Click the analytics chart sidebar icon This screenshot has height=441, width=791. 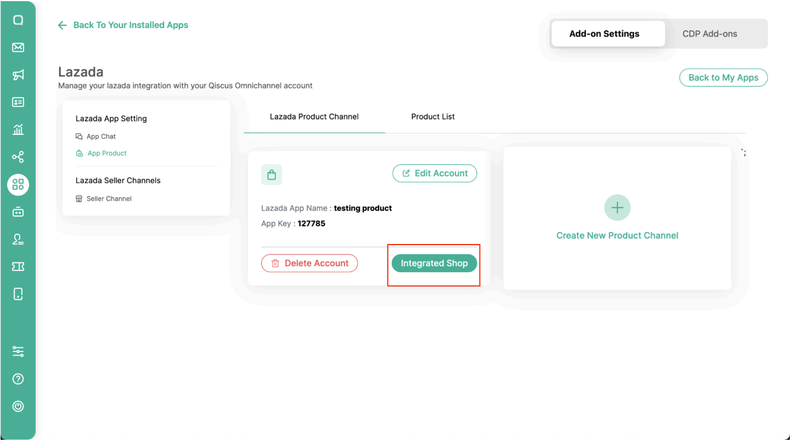18,130
